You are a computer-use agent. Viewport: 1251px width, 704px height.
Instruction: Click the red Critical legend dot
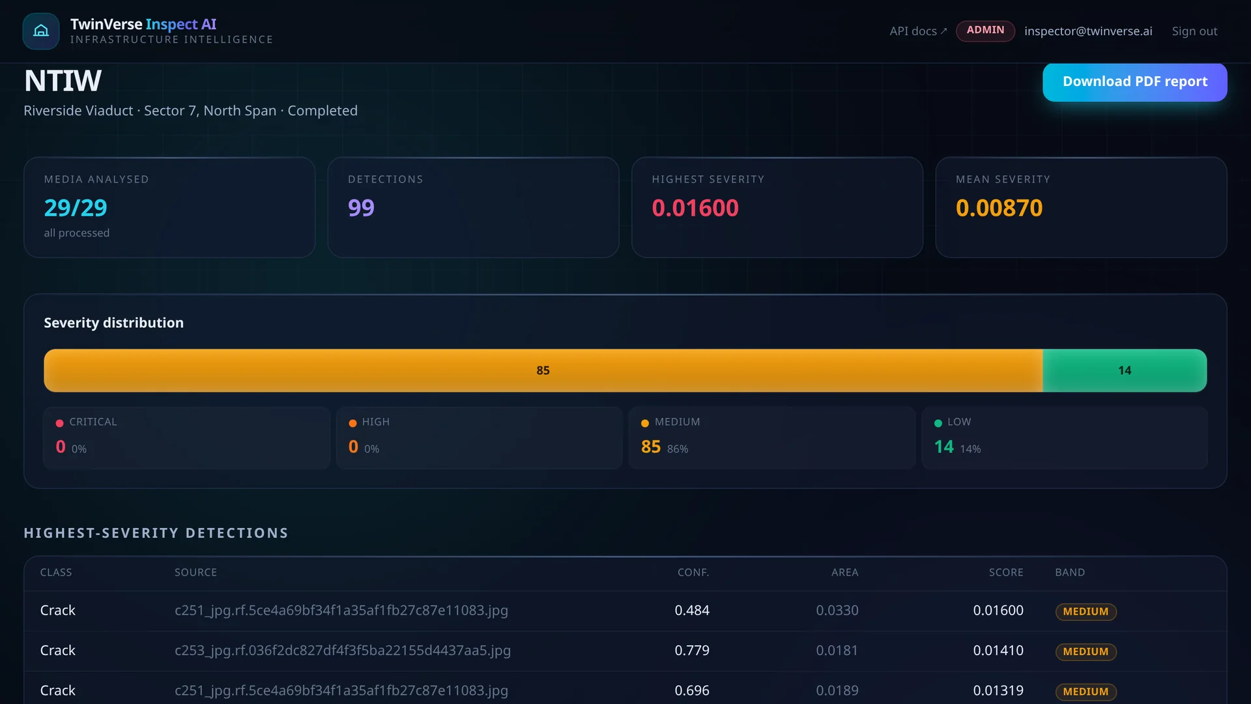click(x=60, y=423)
